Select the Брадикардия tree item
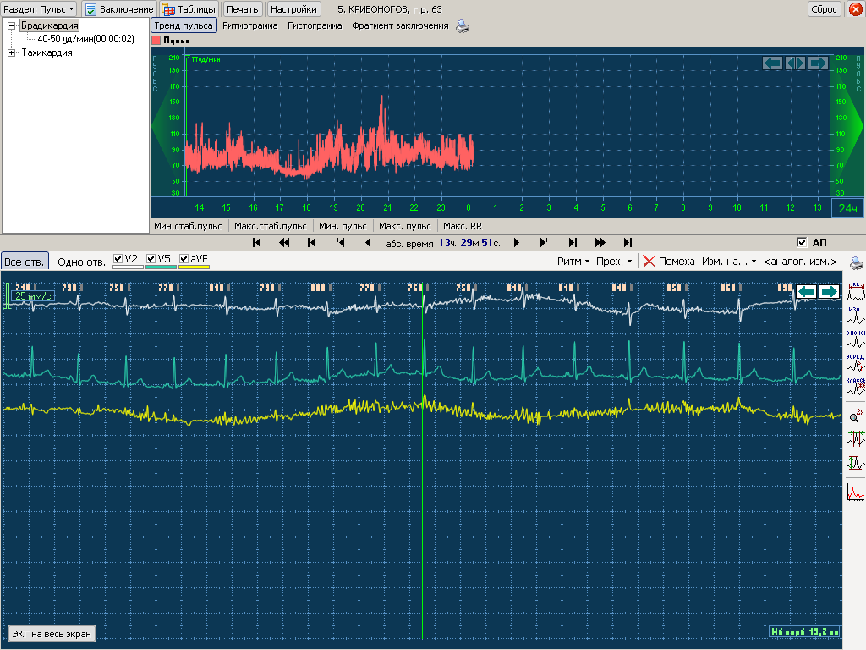 tap(50, 25)
